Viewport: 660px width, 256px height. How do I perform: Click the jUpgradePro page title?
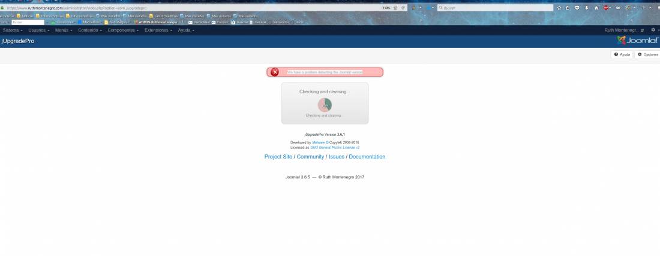(18, 41)
